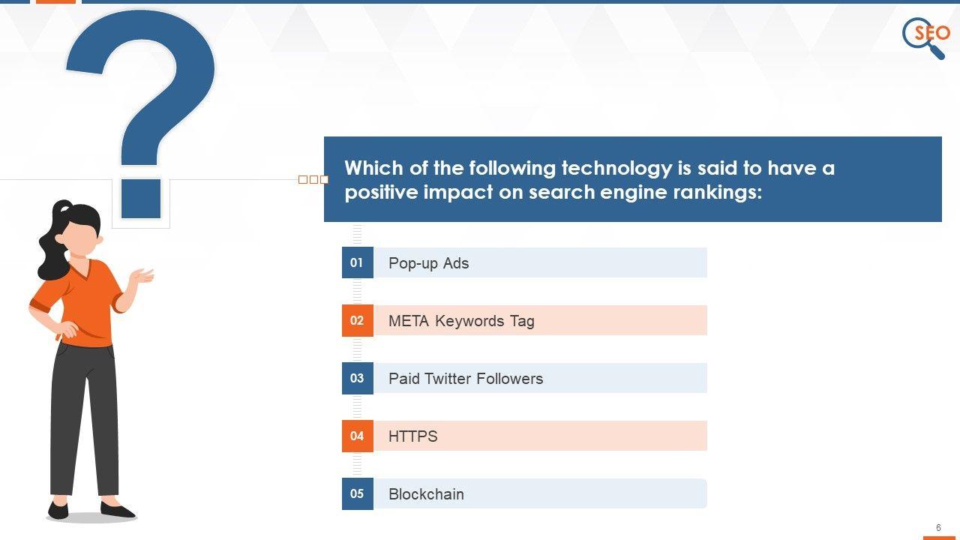Viewport: 960px width, 540px height.
Task: Click the orange accent tab at top-left
Action: pyautogui.click(x=55, y=1)
